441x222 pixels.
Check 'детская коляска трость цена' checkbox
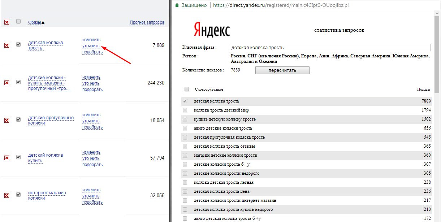click(185, 191)
